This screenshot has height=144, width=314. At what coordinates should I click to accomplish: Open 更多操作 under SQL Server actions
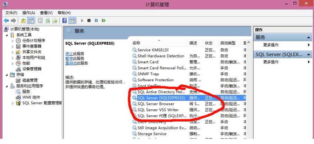[270, 62]
